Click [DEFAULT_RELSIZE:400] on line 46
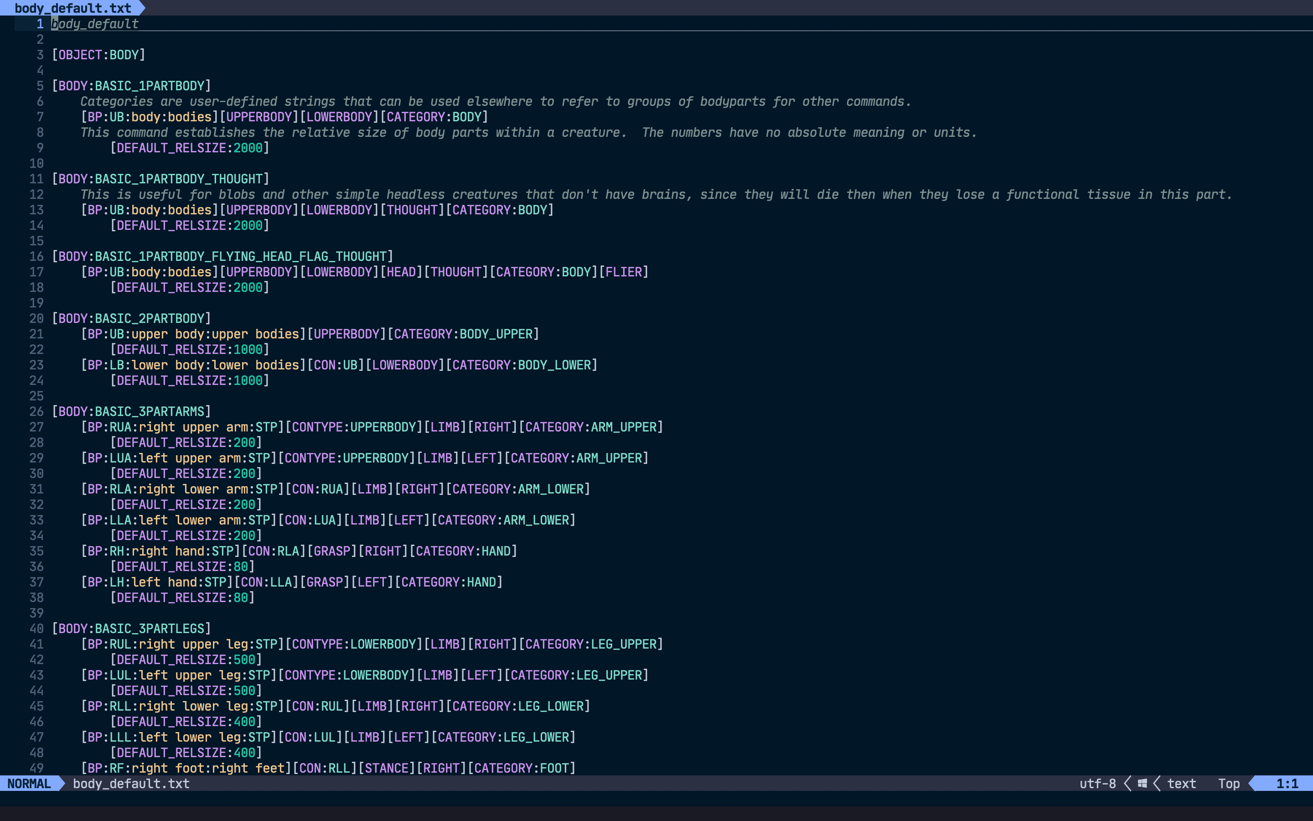1313x821 pixels. 186,722
